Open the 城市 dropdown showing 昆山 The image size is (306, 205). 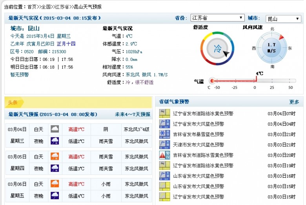(283, 19)
